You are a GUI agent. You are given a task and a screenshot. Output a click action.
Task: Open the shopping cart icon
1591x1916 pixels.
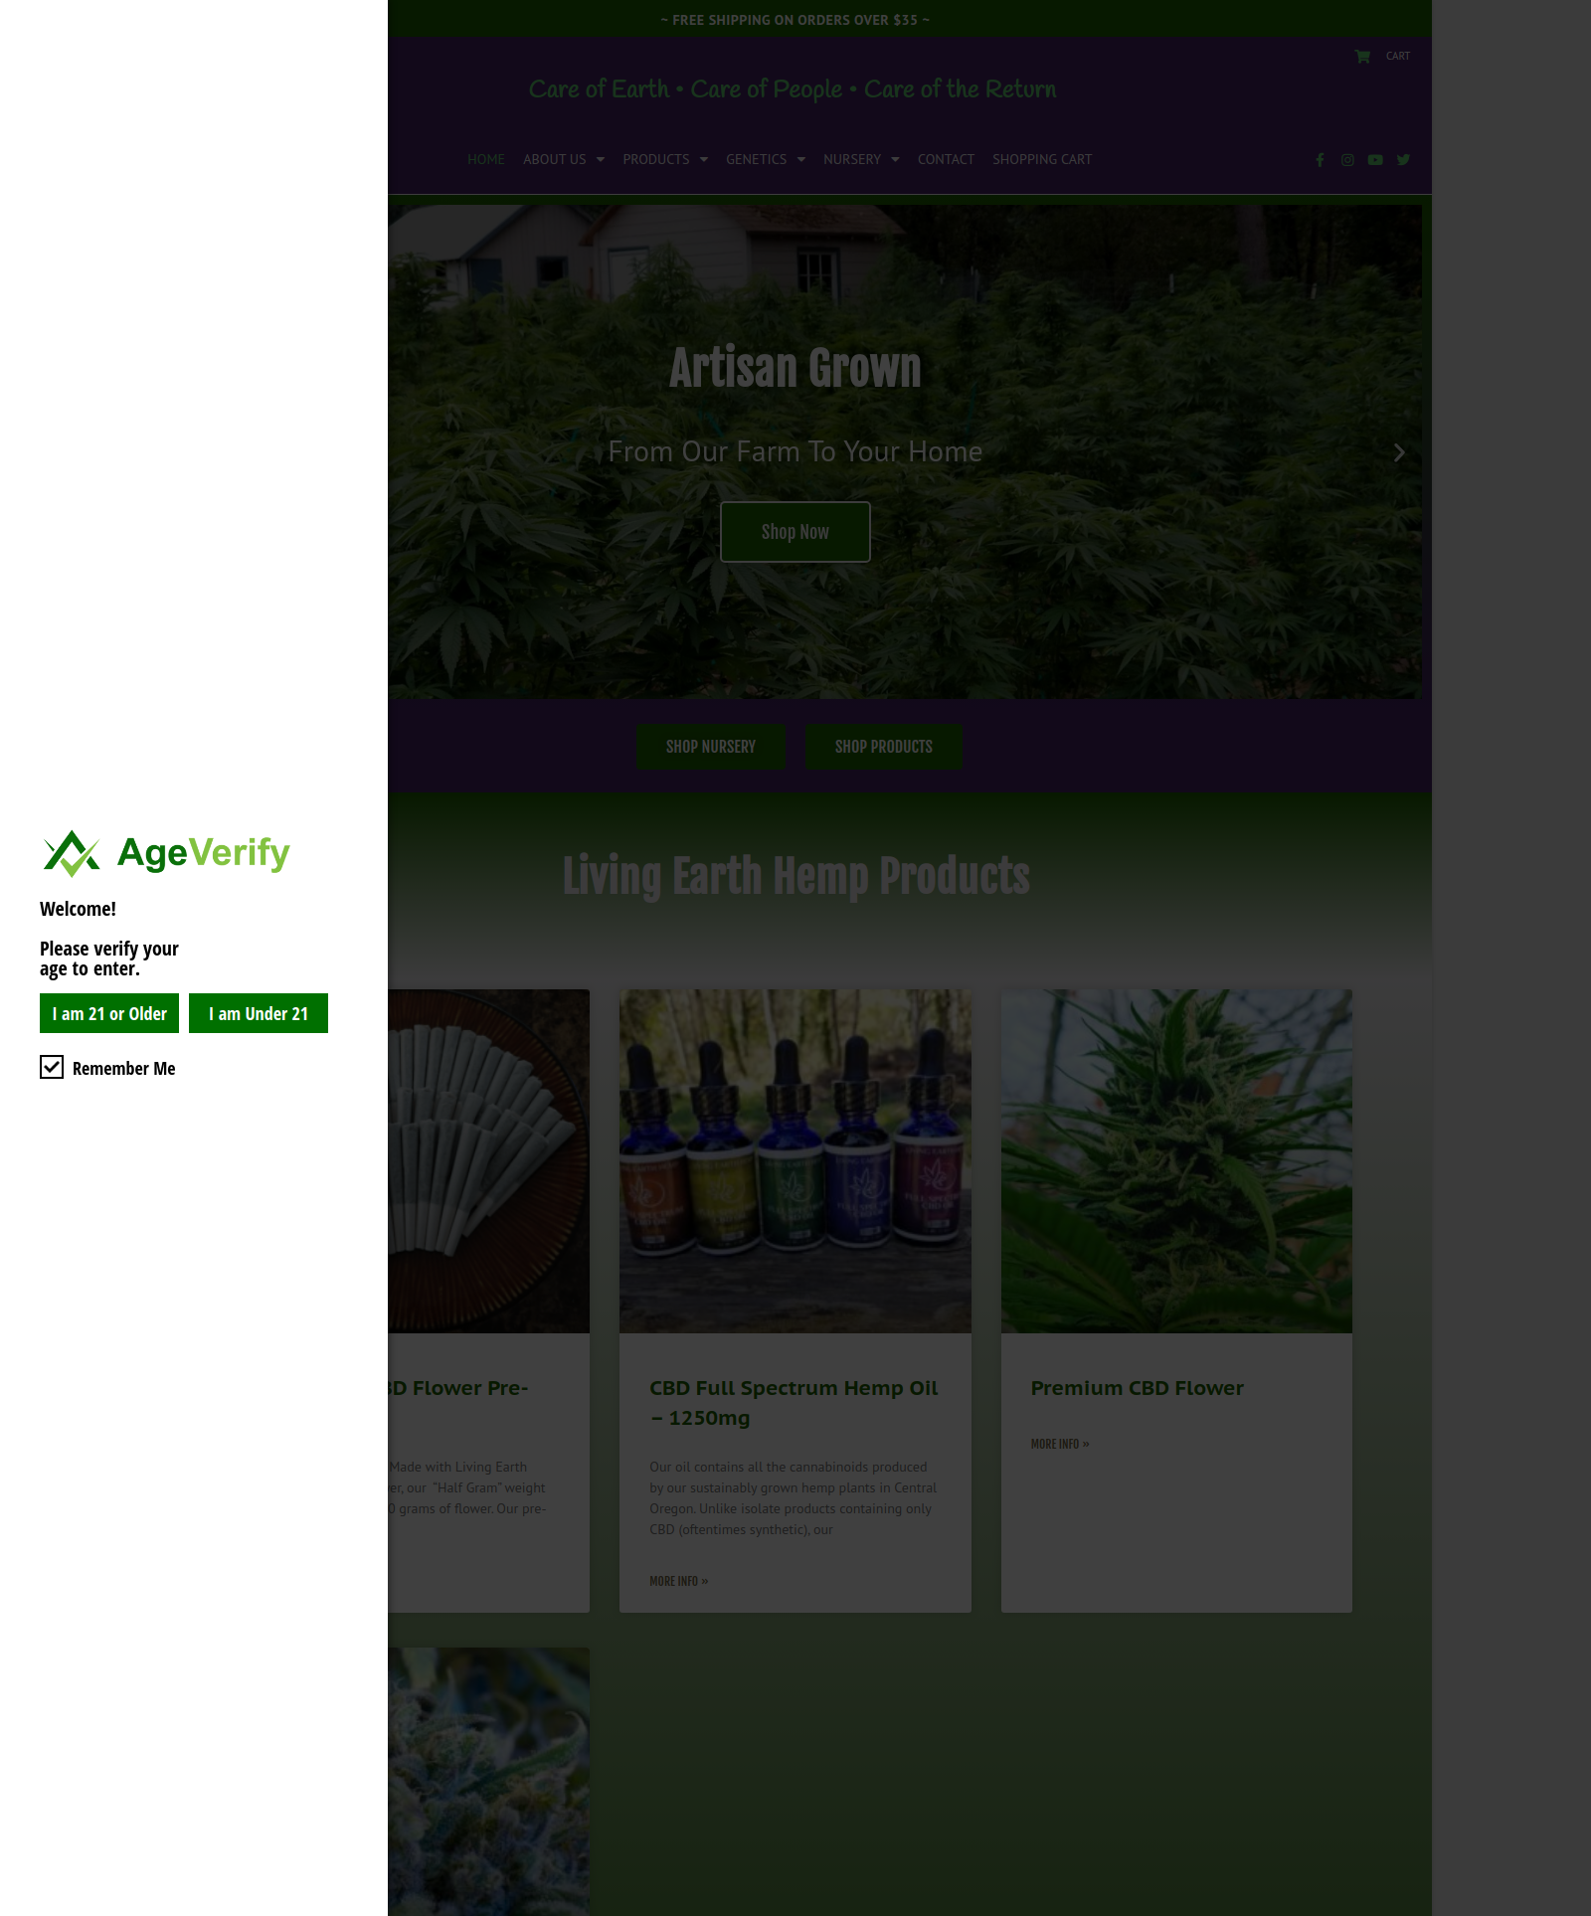pyautogui.click(x=1362, y=57)
